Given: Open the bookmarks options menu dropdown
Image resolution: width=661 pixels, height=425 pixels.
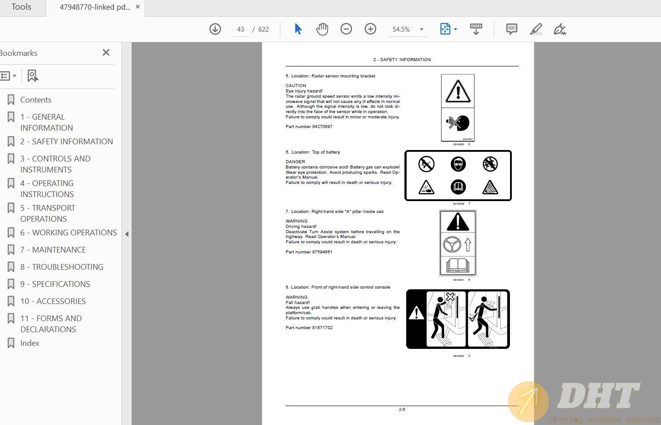Looking at the screenshot, I should point(8,76).
